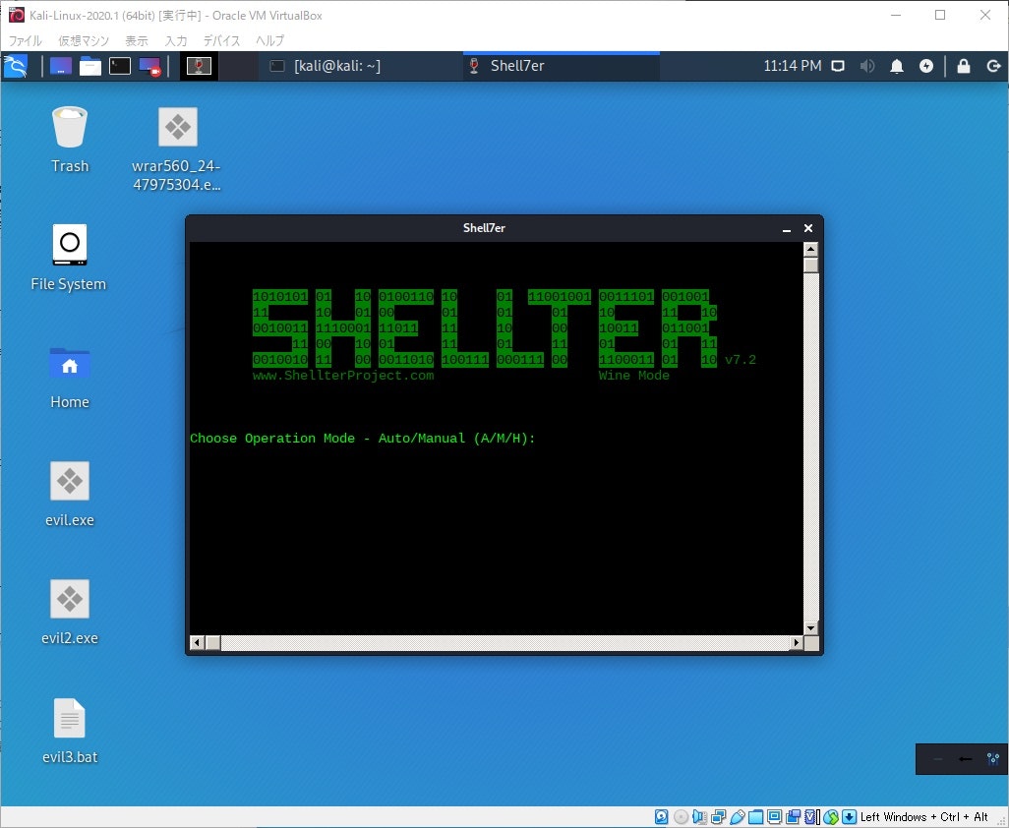Click the vertical scrollbar thumb in Shell7er
Image resolution: width=1009 pixels, height=828 pixels.
[810, 266]
